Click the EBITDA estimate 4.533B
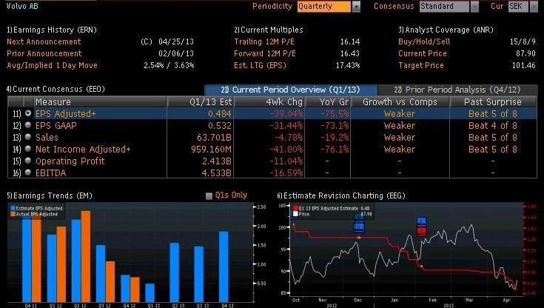544x308 pixels. tap(216, 173)
